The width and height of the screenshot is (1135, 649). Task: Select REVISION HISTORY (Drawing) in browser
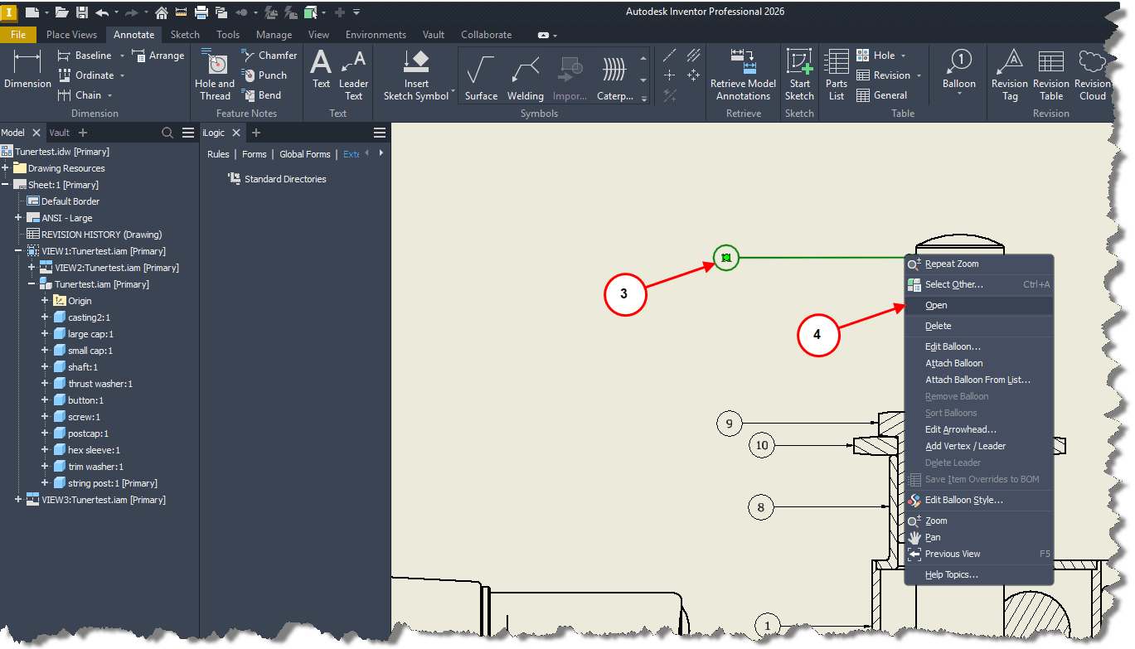point(101,235)
